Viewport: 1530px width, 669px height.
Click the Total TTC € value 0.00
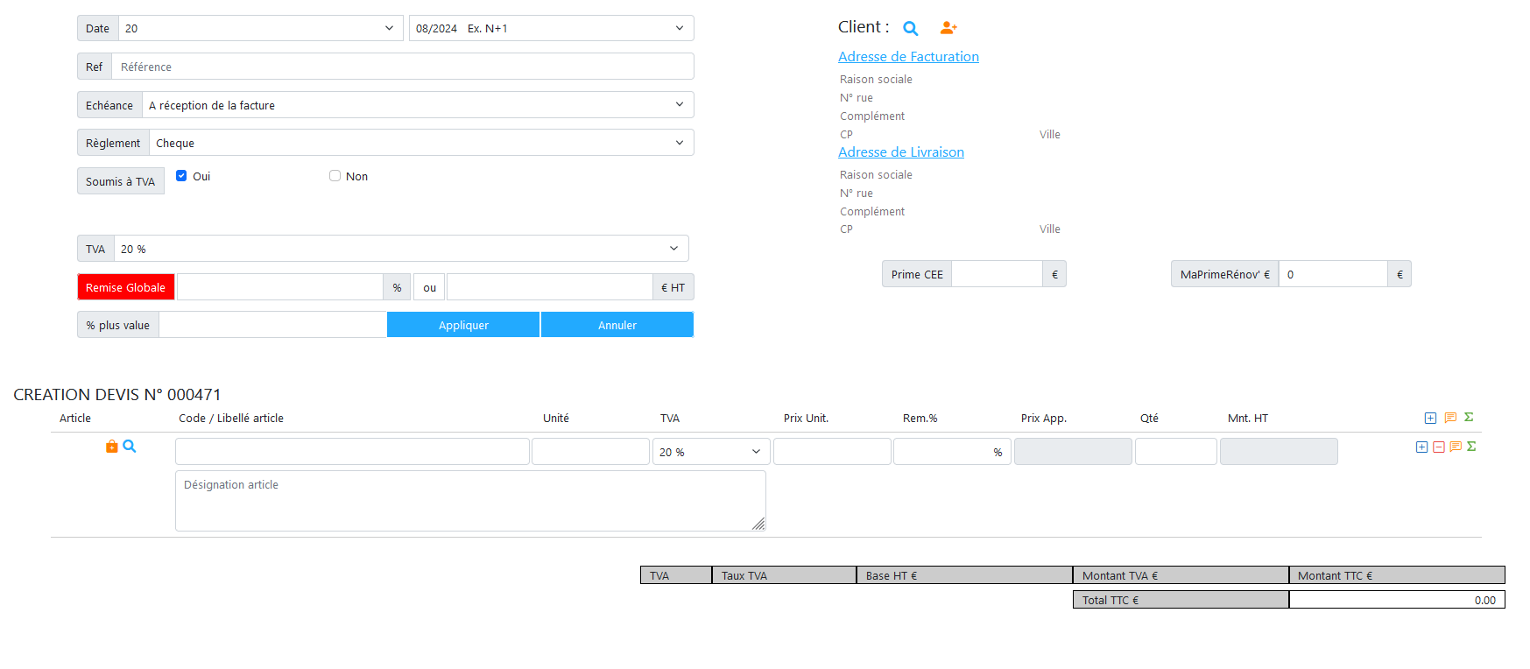point(1397,600)
